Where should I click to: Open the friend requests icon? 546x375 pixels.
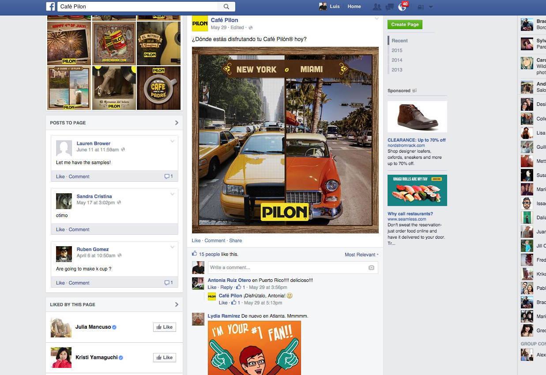(377, 7)
